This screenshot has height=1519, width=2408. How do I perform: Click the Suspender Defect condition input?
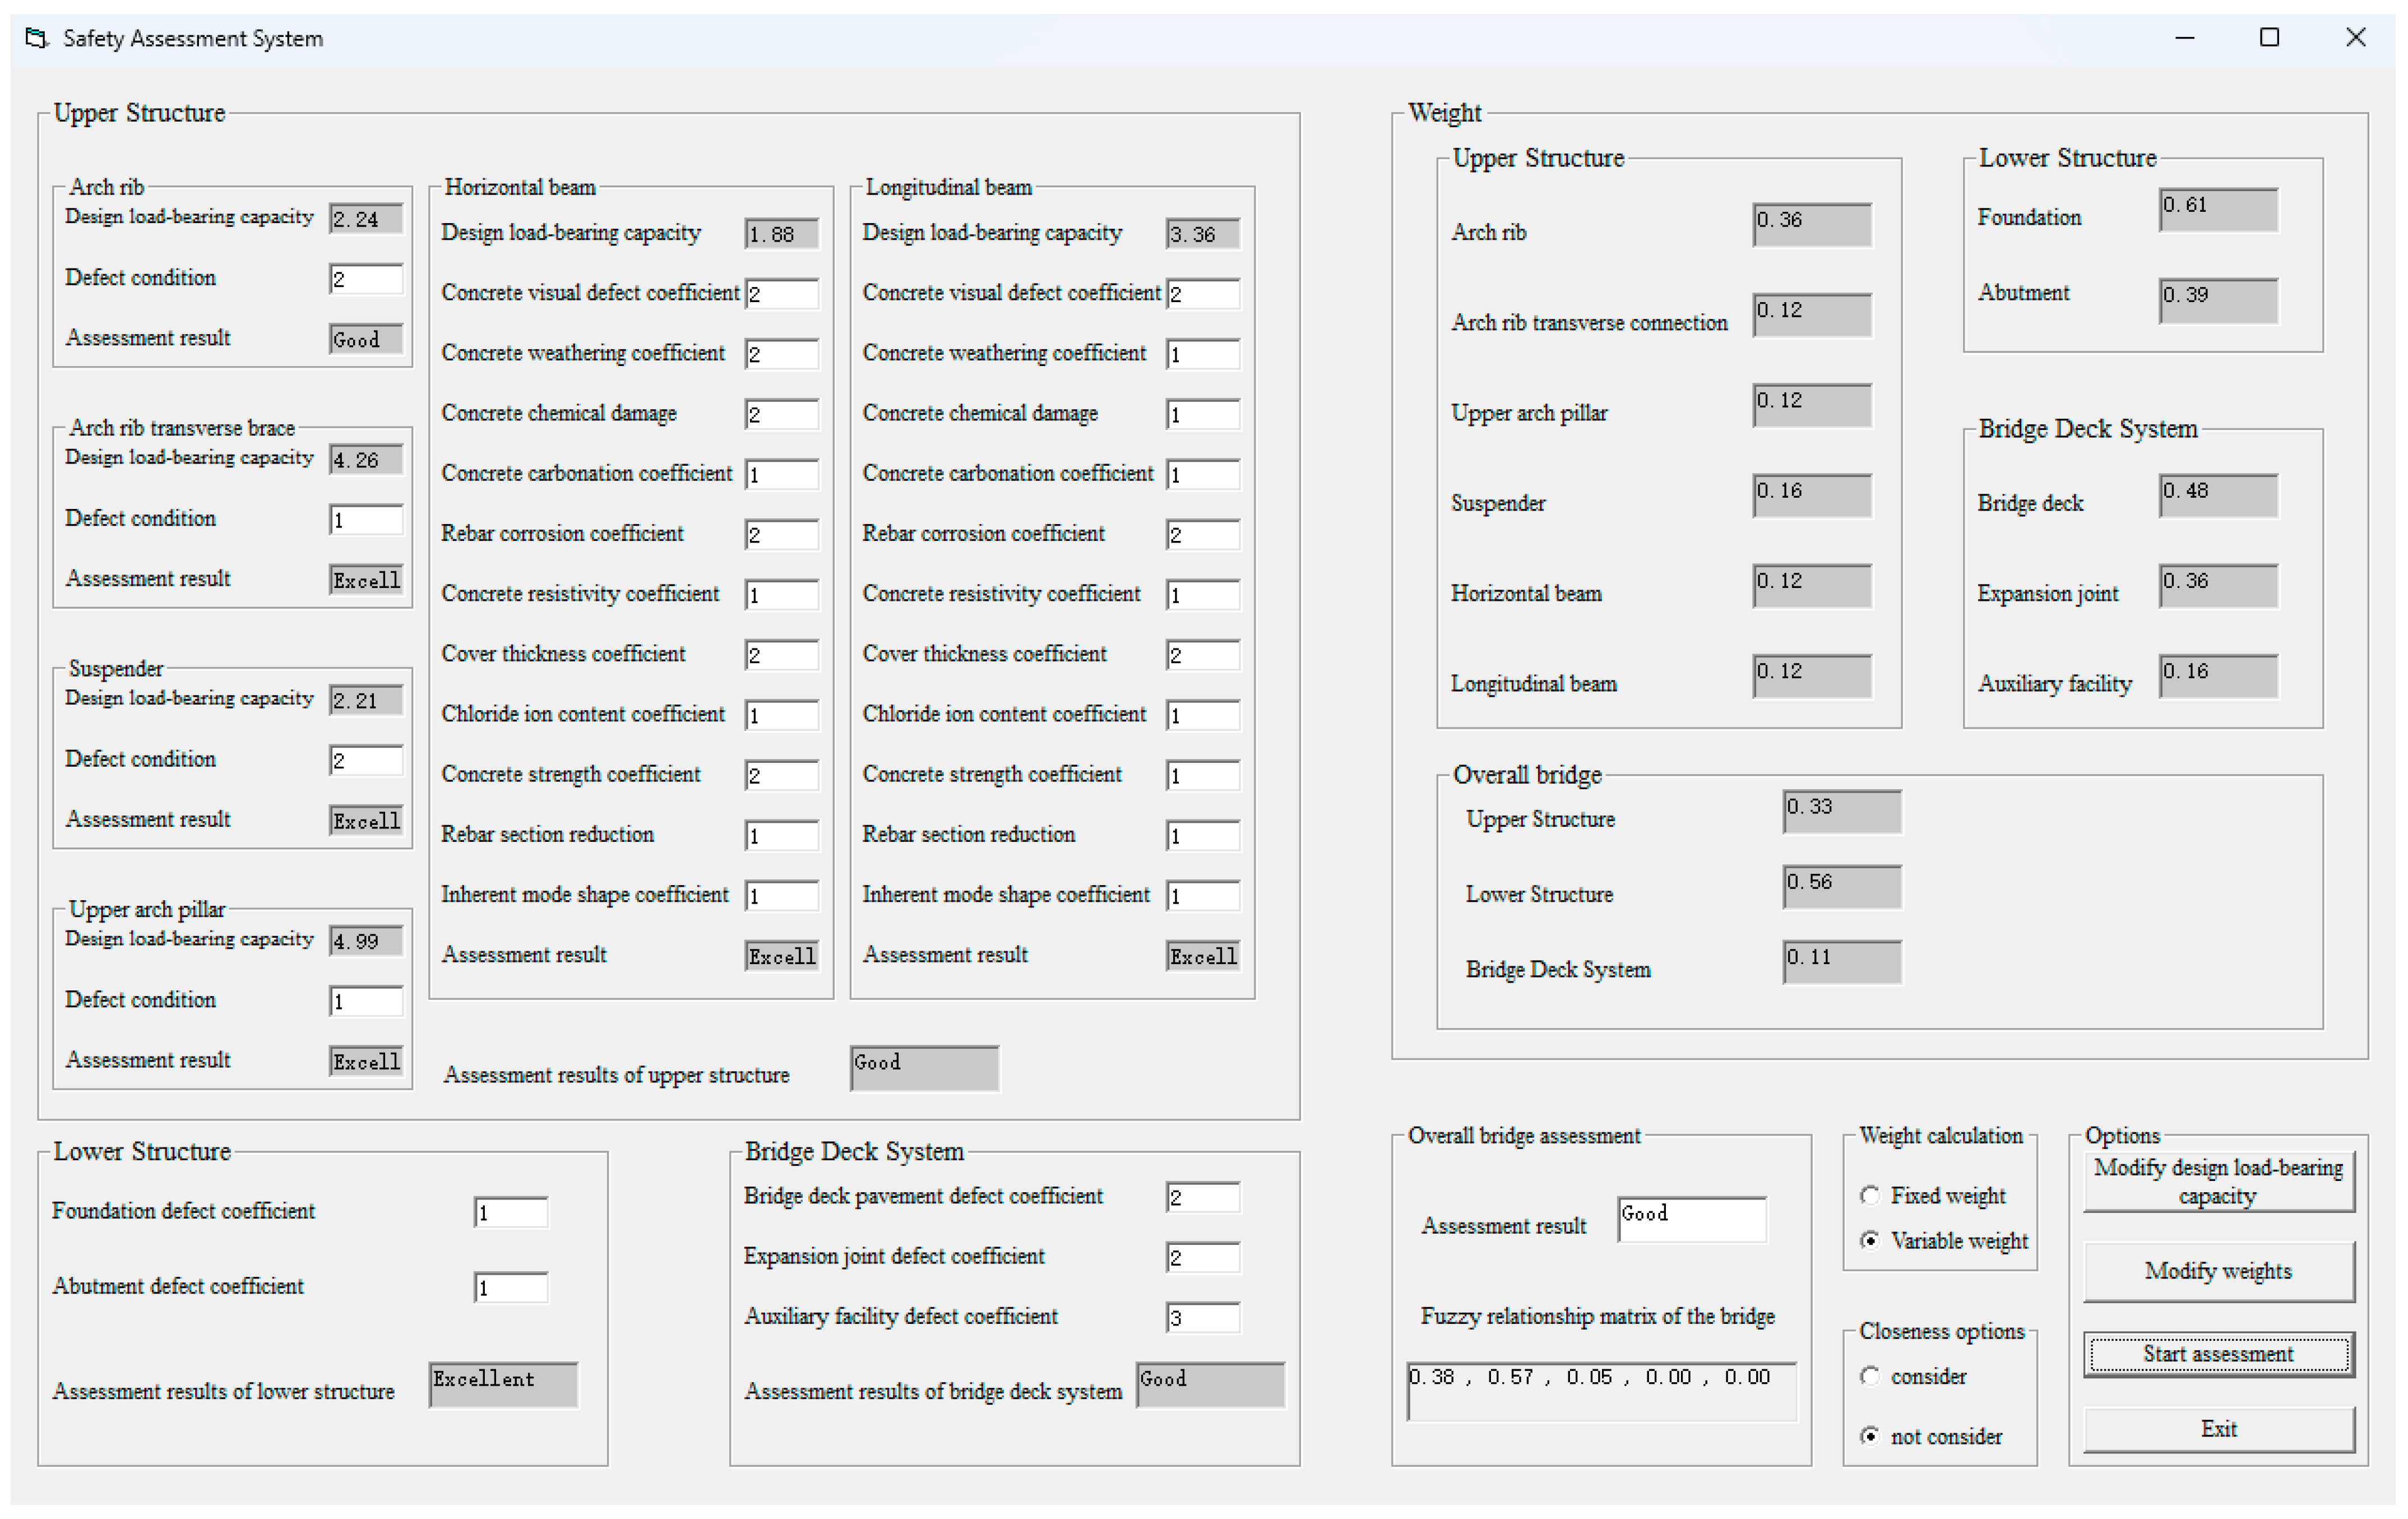[x=366, y=760]
